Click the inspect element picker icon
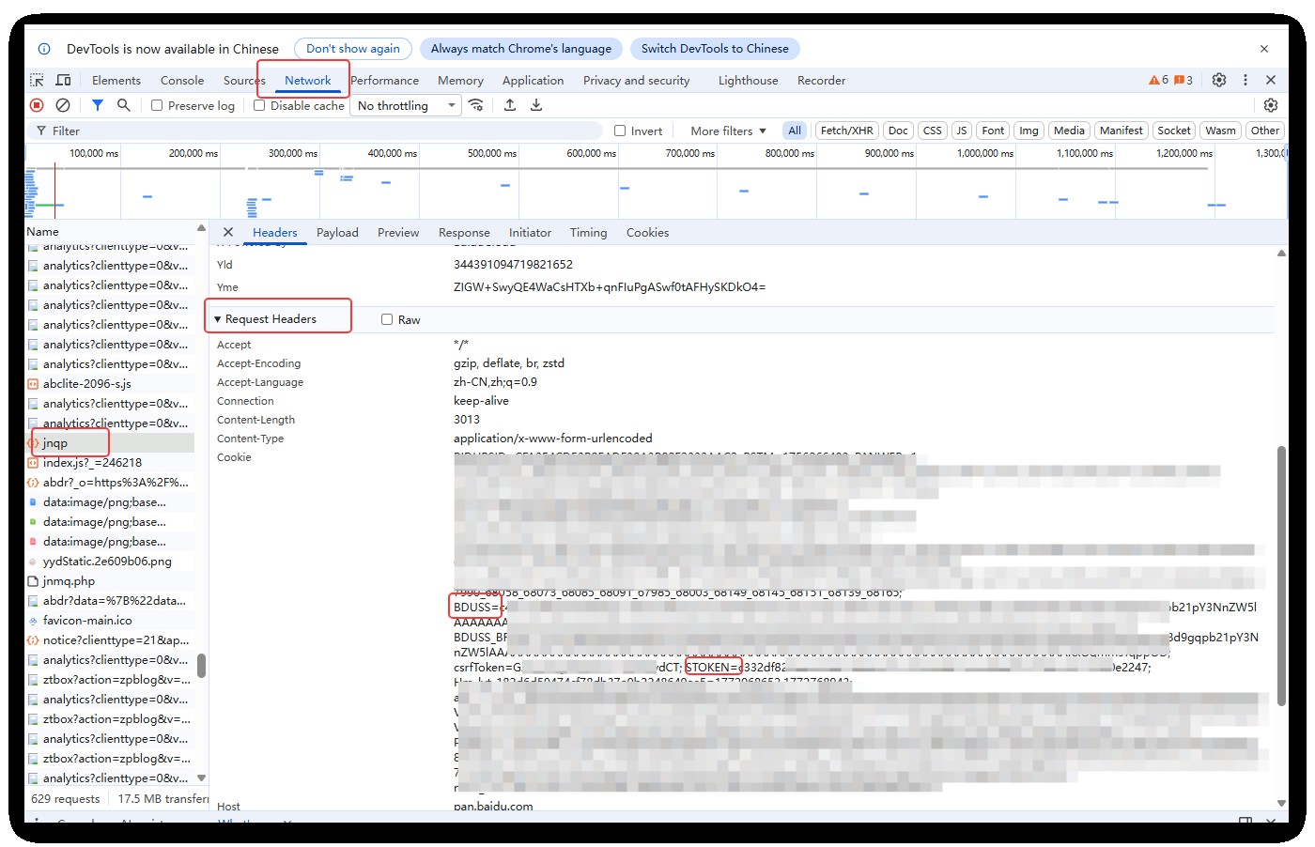The image size is (1315, 847). pyautogui.click(x=37, y=80)
